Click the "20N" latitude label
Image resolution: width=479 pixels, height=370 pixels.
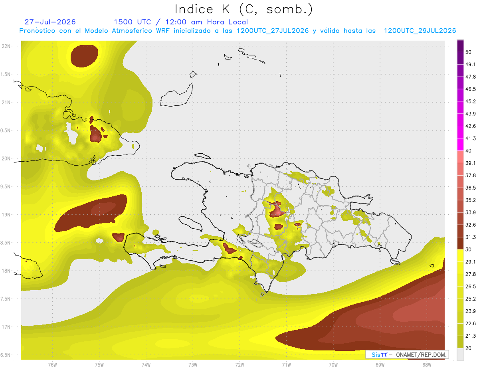pyautogui.click(x=6, y=158)
